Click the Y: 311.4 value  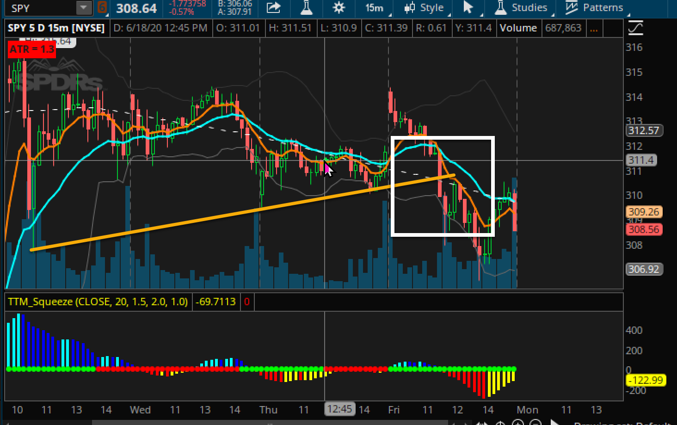tap(474, 28)
